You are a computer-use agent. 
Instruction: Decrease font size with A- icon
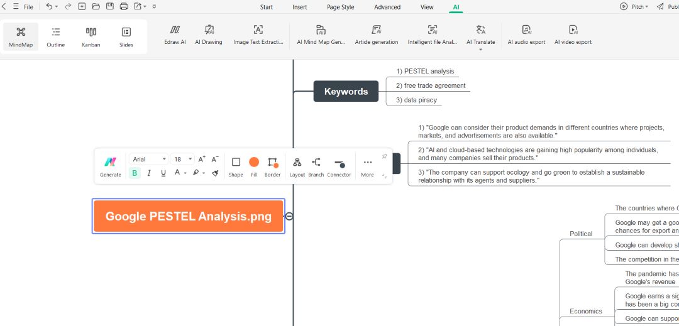215,159
